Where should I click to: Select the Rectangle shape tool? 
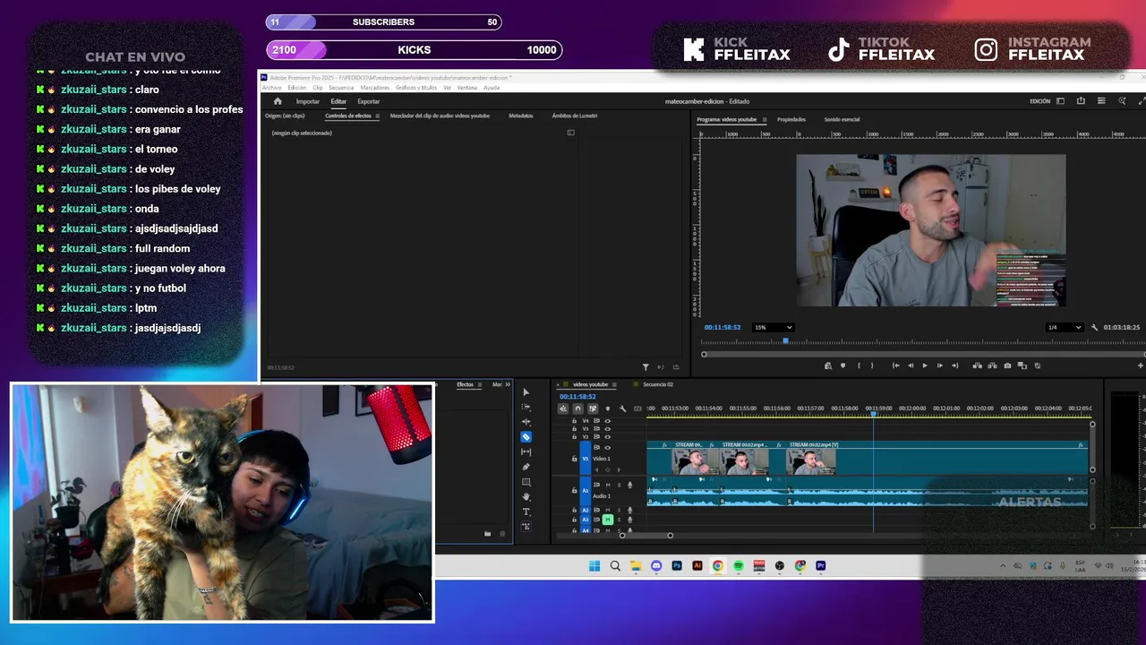[526, 482]
